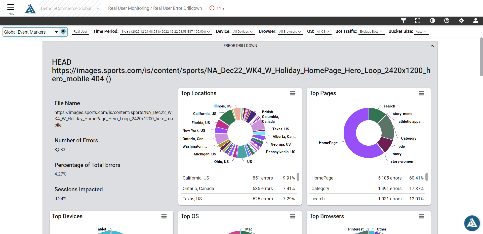Select the HomePage row in pages table
The image size is (483, 234).
[367, 178]
